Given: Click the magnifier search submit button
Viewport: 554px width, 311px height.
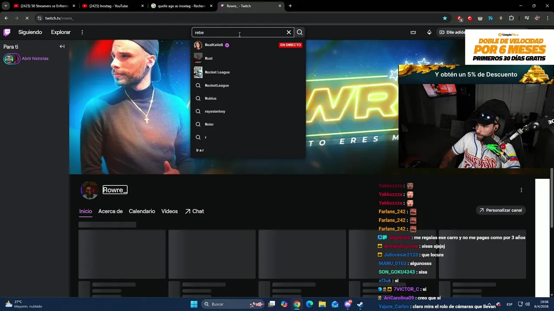Looking at the screenshot, I should [x=300, y=32].
